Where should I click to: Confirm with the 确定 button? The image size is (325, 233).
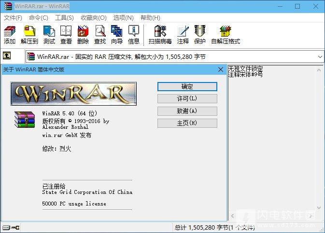click(187, 86)
